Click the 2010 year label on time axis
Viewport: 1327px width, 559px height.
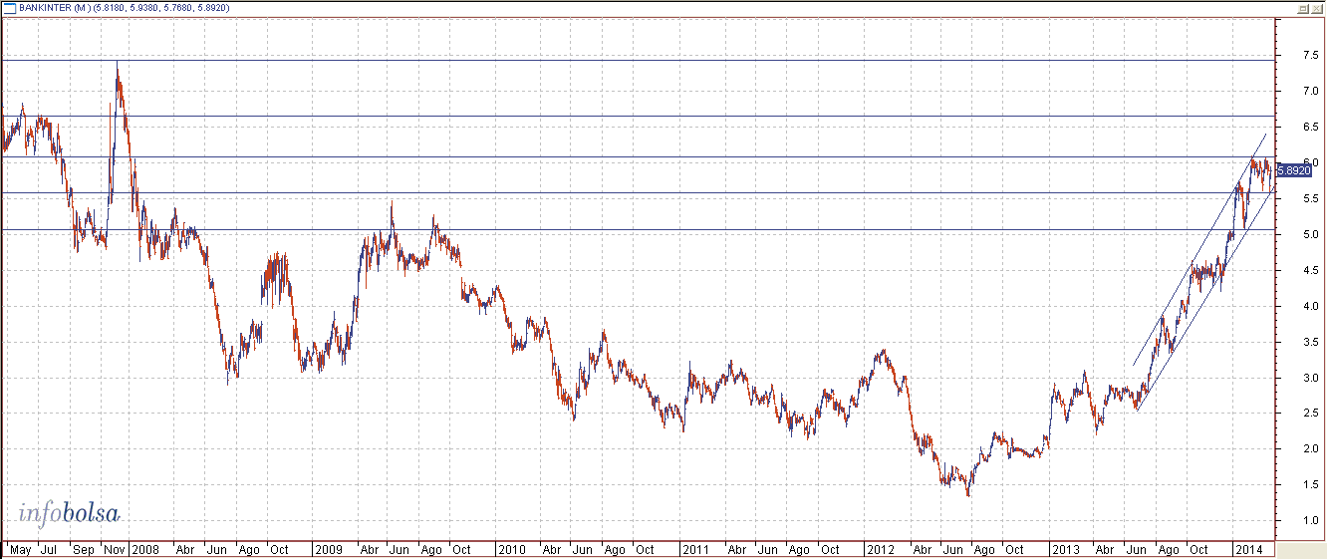coord(512,549)
